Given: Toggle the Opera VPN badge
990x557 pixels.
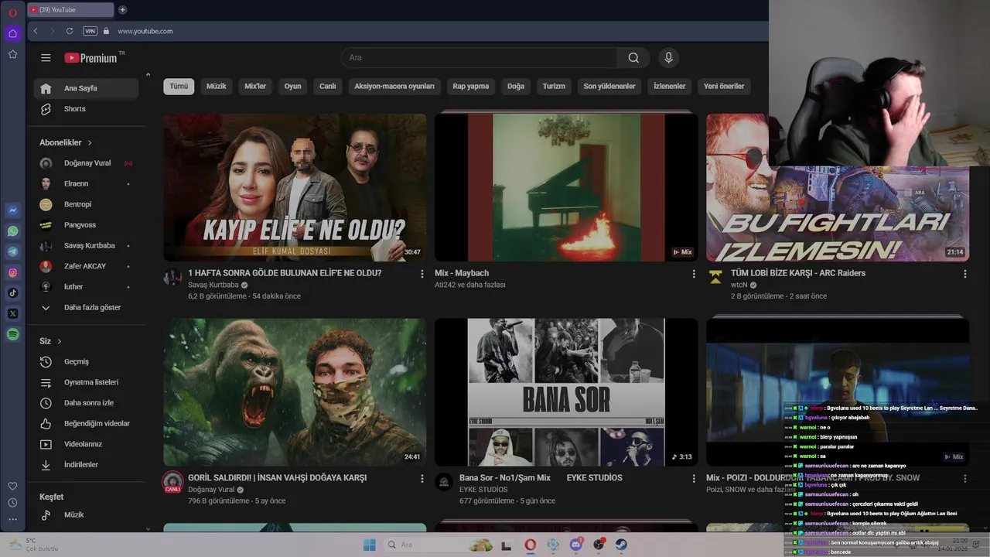Looking at the screenshot, I should [x=90, y=31].
